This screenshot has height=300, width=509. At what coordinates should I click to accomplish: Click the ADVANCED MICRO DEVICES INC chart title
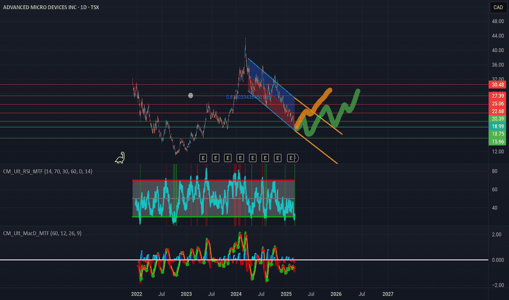(51, 7)
